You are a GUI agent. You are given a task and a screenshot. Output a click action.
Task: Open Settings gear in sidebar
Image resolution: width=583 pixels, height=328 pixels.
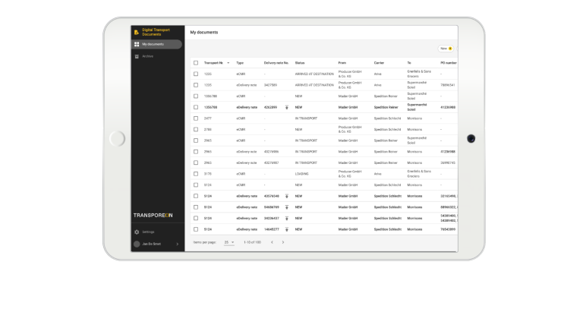[x=137, y=232]
